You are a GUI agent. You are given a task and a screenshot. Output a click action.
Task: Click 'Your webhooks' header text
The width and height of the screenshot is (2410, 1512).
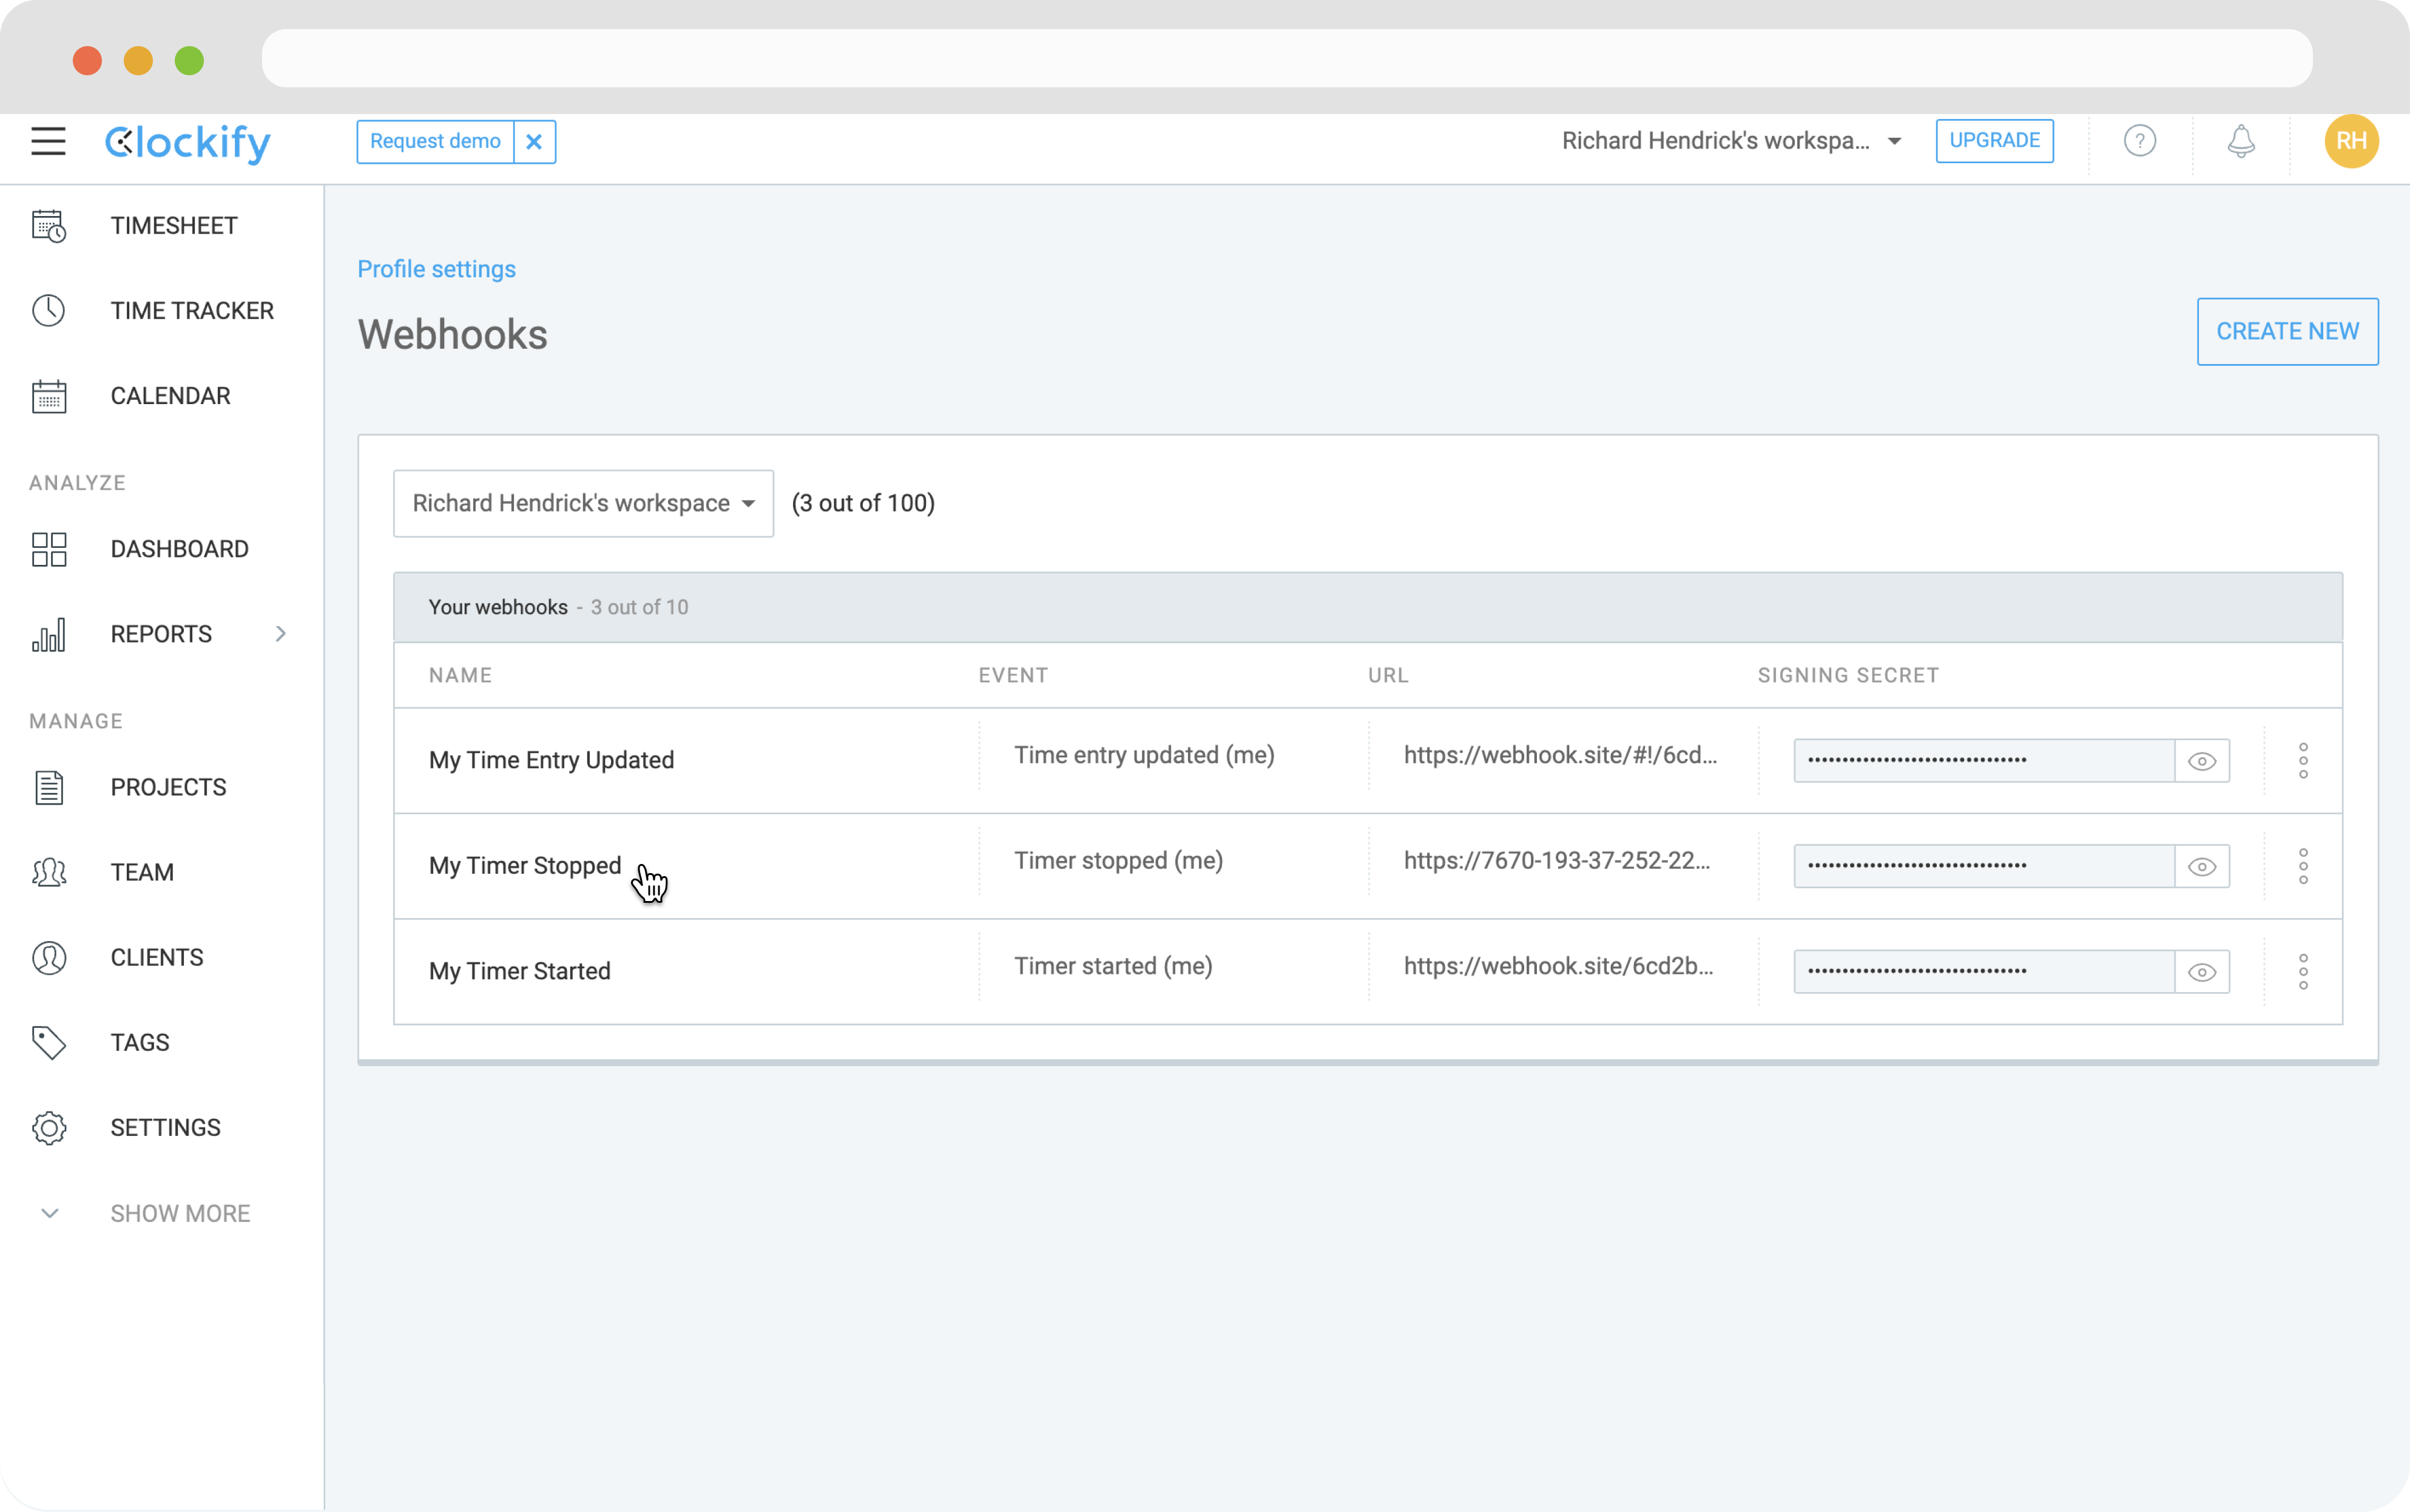point(498,607)
